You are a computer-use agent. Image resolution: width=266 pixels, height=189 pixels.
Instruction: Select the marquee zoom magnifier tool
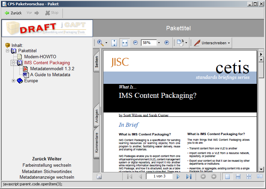click(x=100, y=43)
